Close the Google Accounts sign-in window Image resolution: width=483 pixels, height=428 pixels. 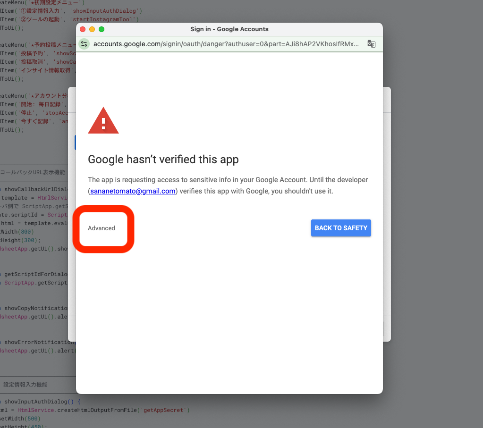click(83, 29)
